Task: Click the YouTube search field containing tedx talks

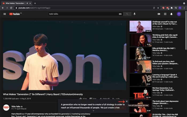Action: tap(83, 14)
